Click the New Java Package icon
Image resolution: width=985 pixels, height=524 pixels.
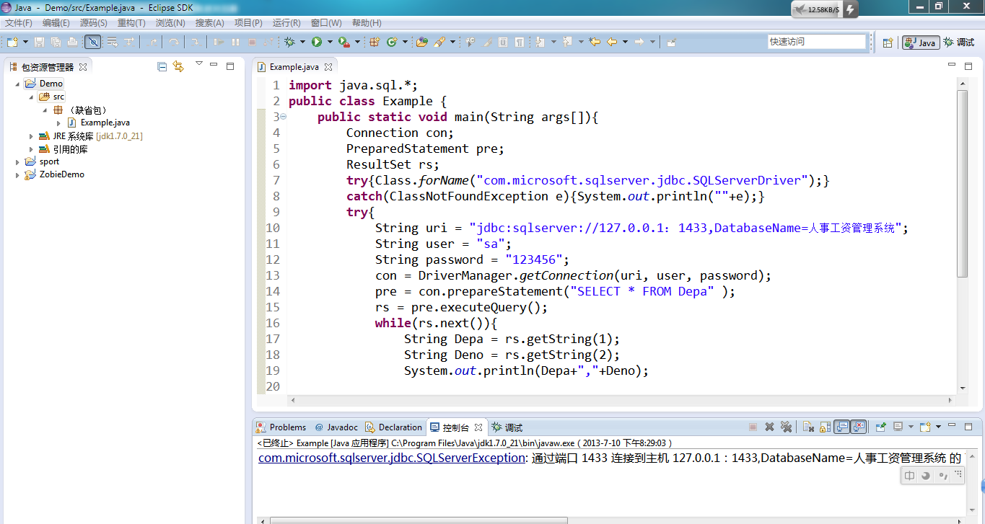pos(375,42)
